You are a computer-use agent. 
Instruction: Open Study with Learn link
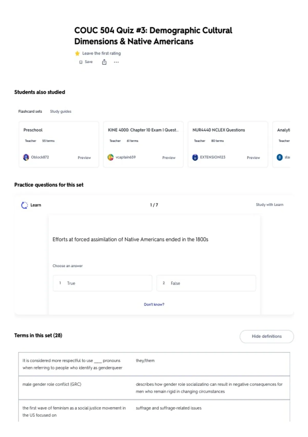(x=269, y=205)
